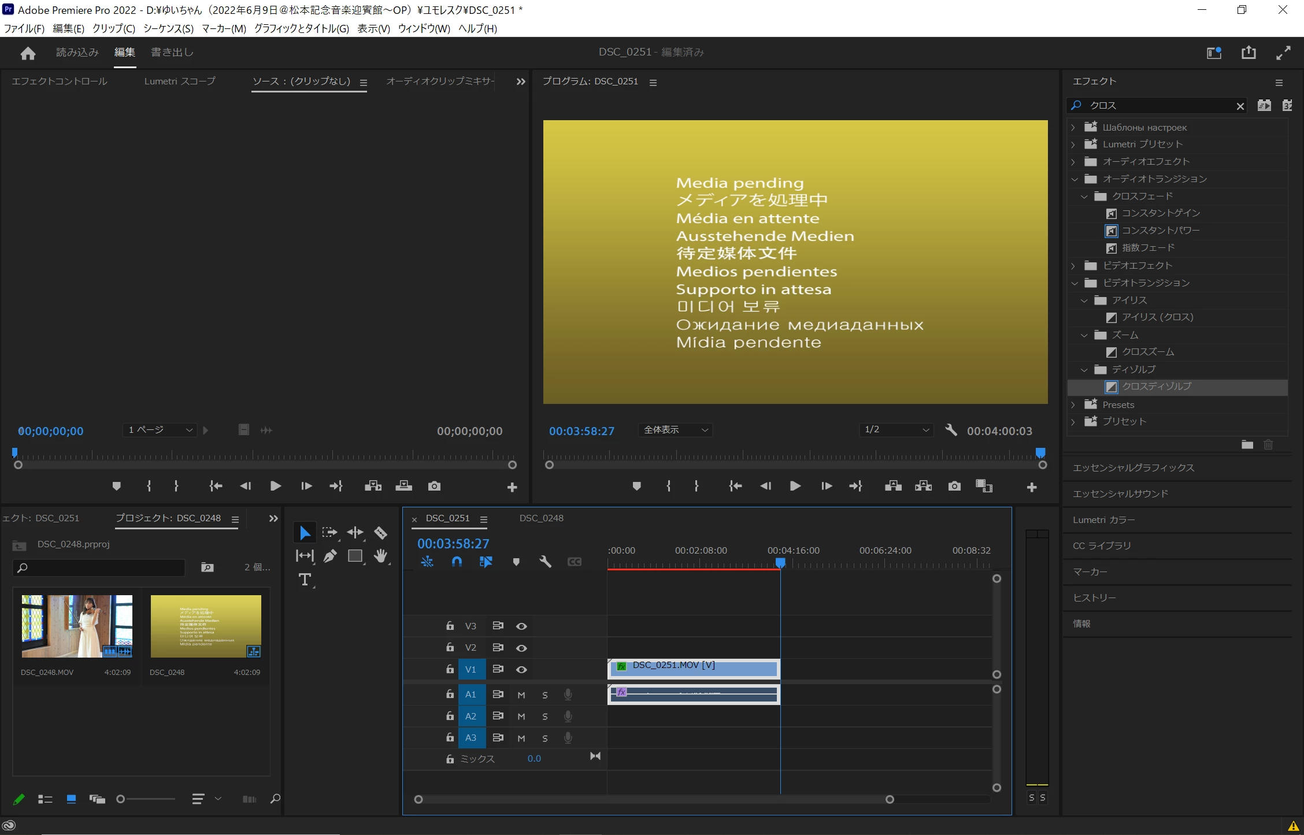Open the 全体表示 zoom level dropdown
Viewport: 1304px width, 835px height.
click(x=675, y=430)
